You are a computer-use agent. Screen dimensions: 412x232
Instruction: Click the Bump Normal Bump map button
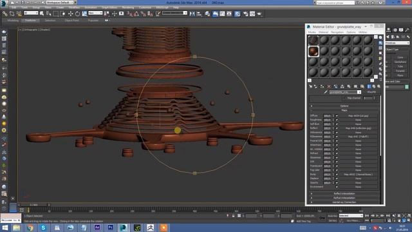click(358, 175)
